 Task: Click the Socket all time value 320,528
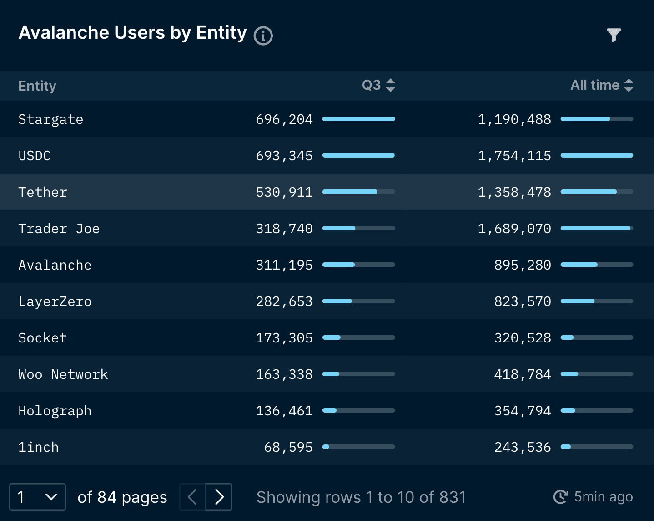coord(523,338)
